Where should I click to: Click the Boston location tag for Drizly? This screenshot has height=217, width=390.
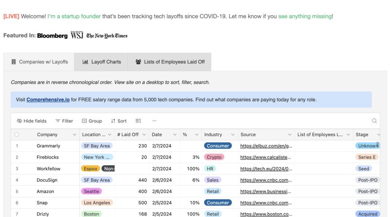pos(91,214)
